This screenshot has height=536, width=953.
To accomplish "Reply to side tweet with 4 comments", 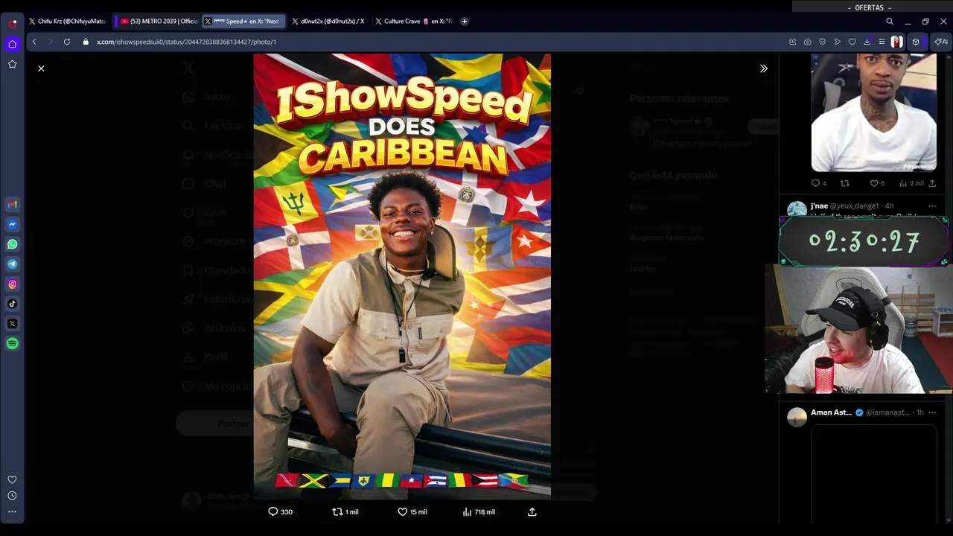I will (819, 183).
